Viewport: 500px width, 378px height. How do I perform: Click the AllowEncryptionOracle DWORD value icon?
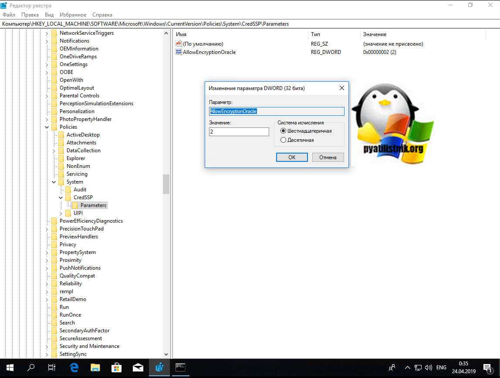coord(178,52)
